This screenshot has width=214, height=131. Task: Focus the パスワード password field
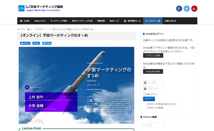click(x=156, y=89)
